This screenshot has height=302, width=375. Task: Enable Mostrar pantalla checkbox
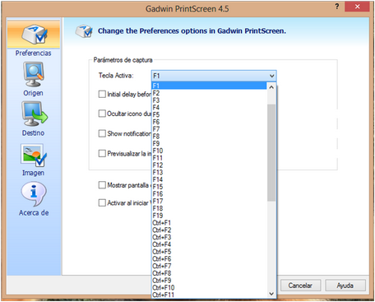tap(102, 185)
